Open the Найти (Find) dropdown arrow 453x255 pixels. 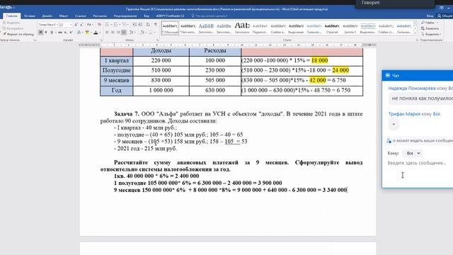click(x=437, y=23)
